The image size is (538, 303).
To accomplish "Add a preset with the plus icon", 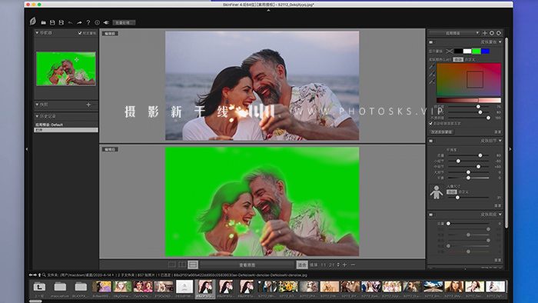I will click(485, 33).
